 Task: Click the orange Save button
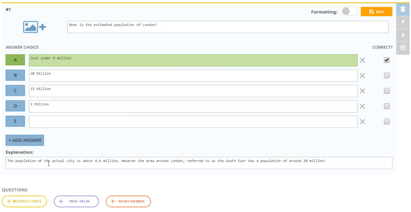(376, 12)
